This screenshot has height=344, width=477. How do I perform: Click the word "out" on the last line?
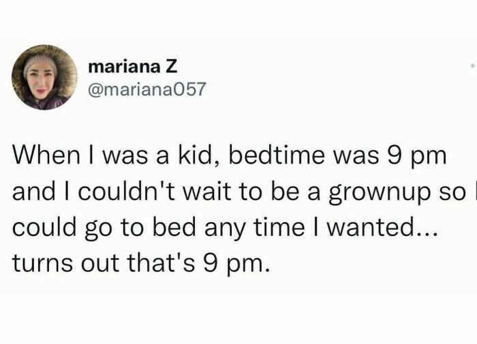click(x=96, y=262)
